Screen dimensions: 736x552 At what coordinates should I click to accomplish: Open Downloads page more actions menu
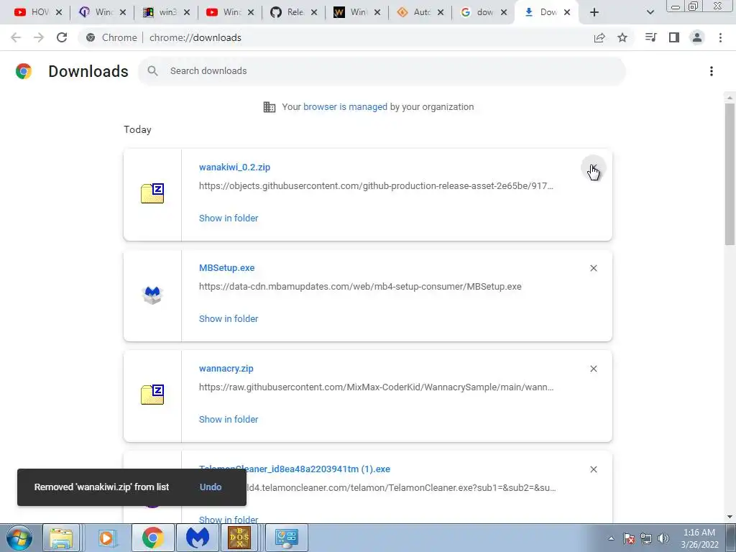tap(712, 71)
